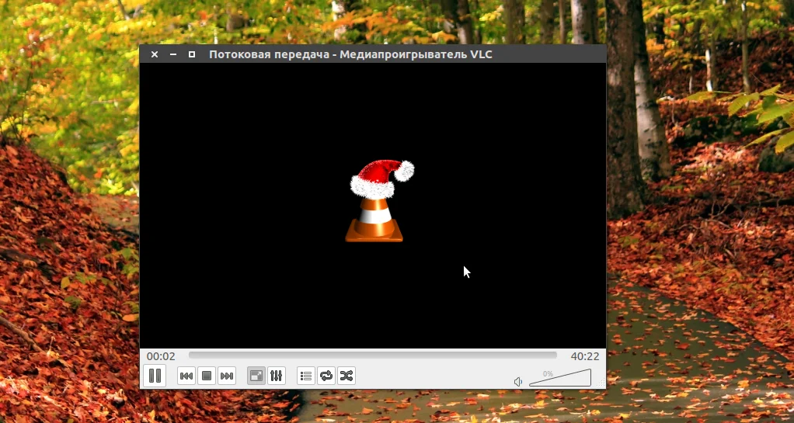Maximize the VLC window

tap(191, 54)
